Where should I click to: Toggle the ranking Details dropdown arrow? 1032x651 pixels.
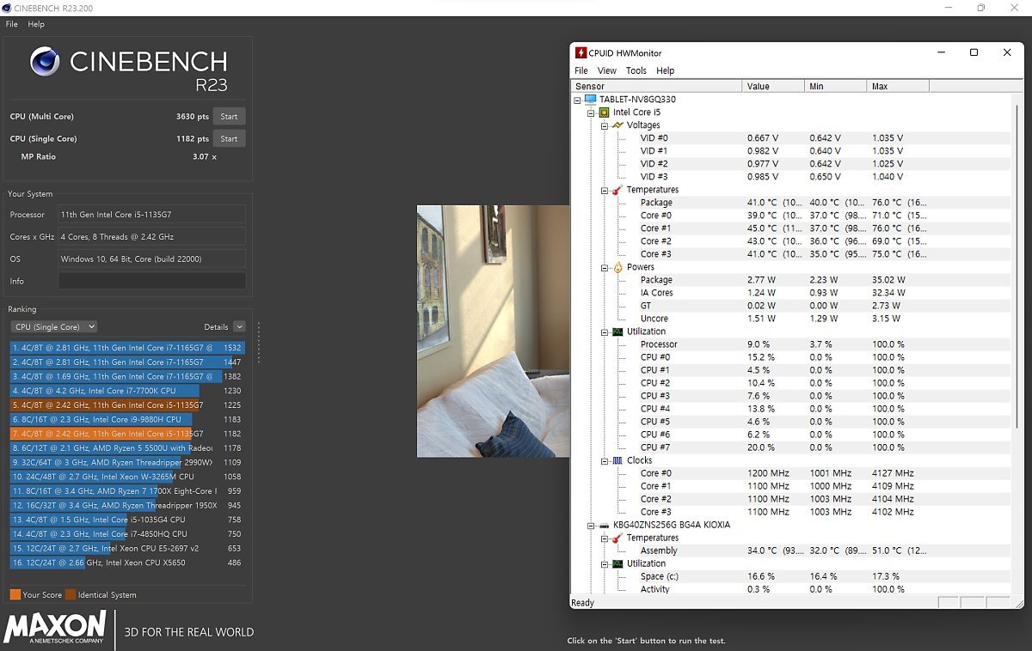pyautogui.click(x=239, y=326)
